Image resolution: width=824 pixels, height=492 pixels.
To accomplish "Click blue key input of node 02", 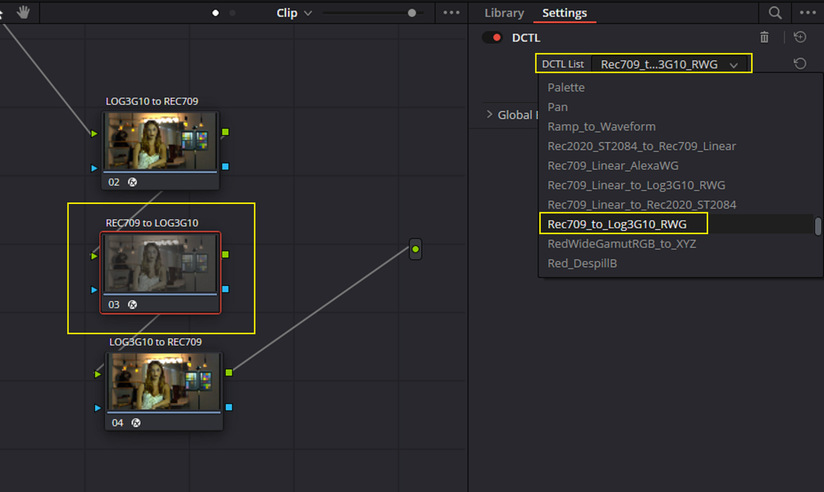I will (95, 168).
